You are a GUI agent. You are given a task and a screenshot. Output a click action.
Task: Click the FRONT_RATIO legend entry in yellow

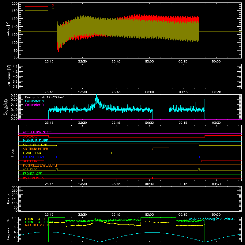coord(35,219)
